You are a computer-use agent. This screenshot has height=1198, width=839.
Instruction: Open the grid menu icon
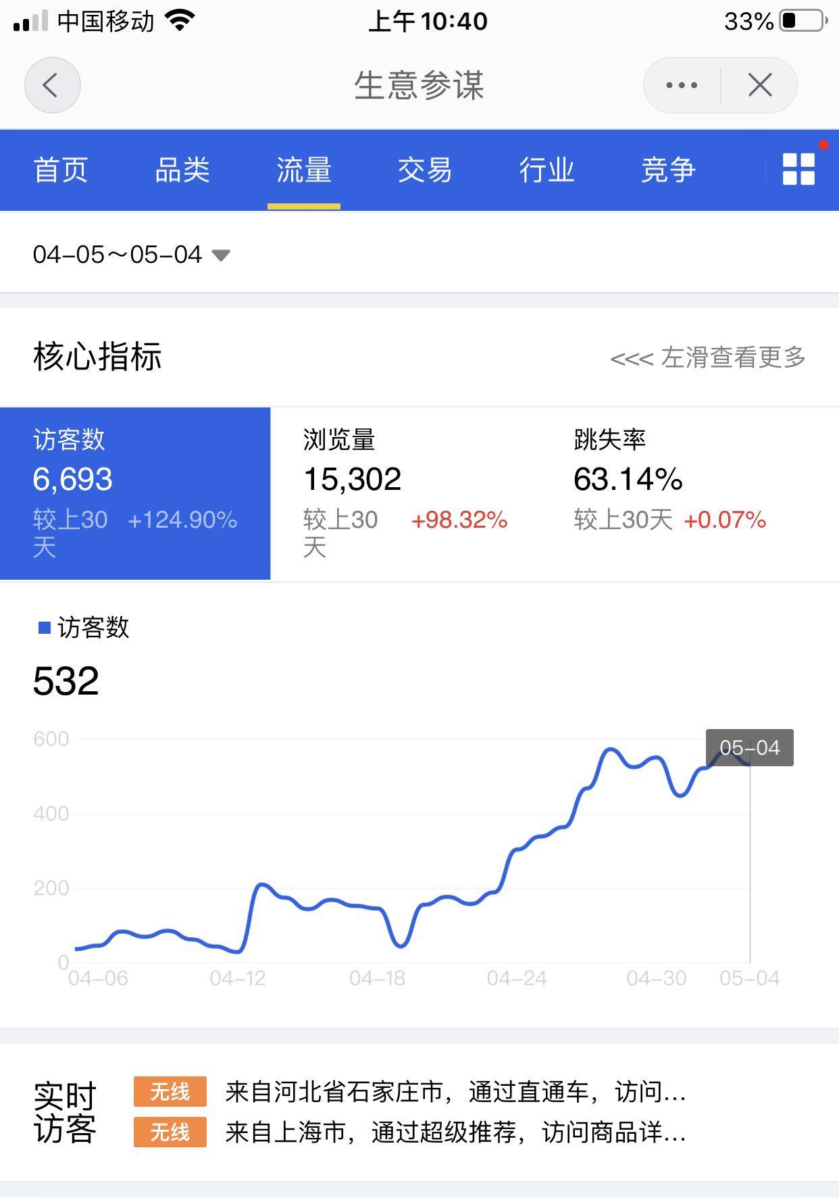798,169
